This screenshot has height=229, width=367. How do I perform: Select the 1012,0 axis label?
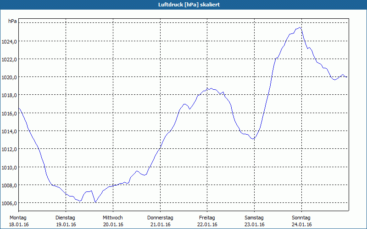click(x=9, y=149)
